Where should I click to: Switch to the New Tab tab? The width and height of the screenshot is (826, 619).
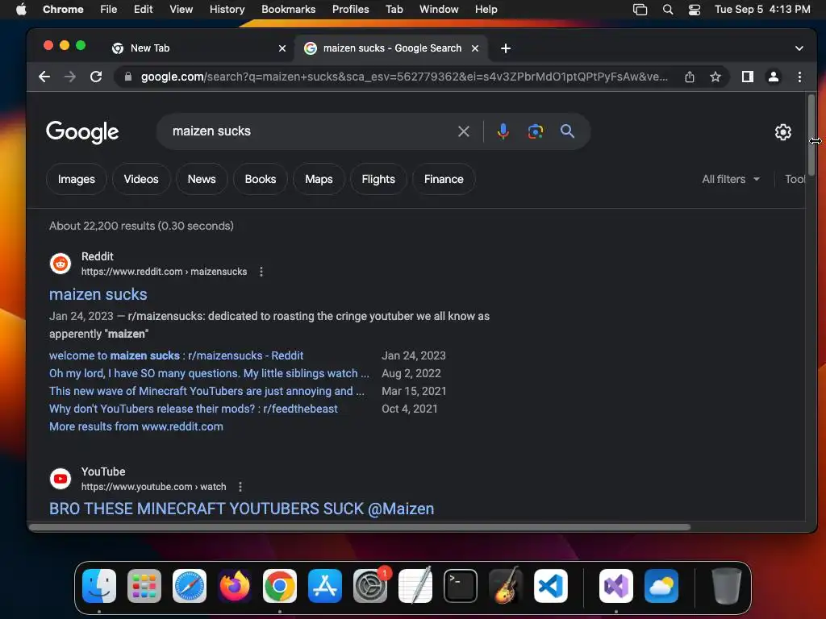pyautogui.click(x=199, y=48)
